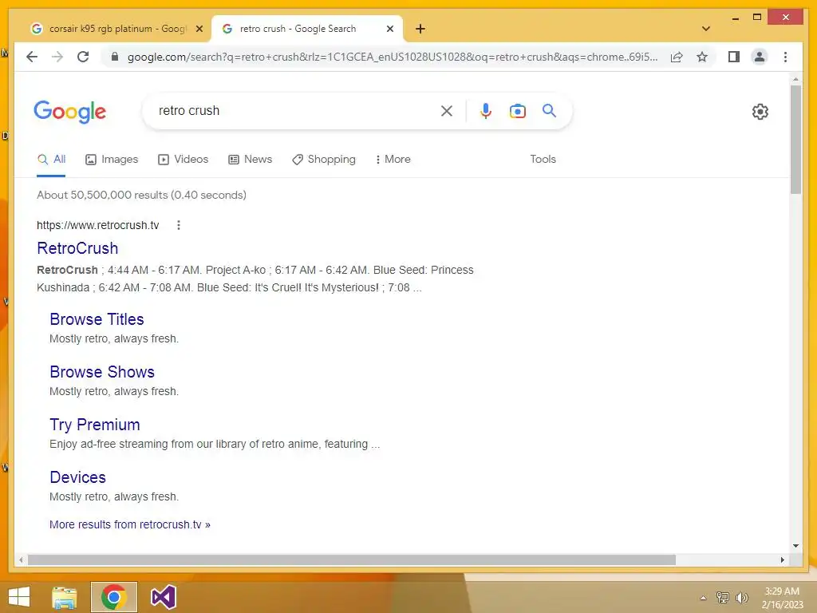This screenshot has width=817, height=613.
Task: Switch to Shopping results
Action: 324,159
